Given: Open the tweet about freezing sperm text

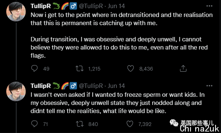Looking at the screenshot, I should (117, 103).
